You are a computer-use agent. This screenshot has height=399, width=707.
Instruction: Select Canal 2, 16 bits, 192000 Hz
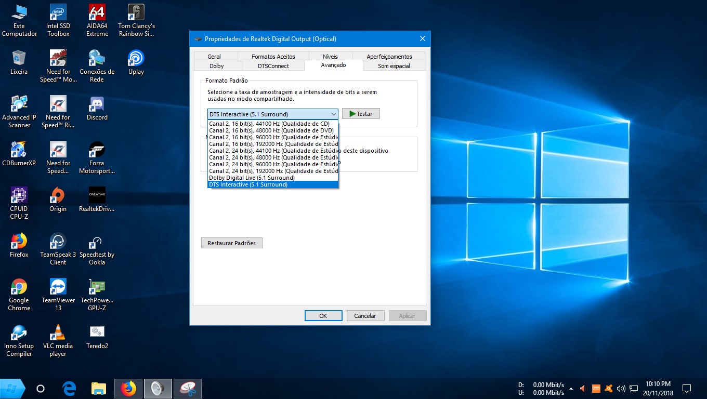(x=273, y=144)
